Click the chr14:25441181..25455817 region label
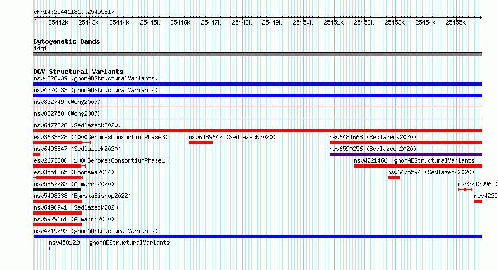 click(x=74, y=12)
